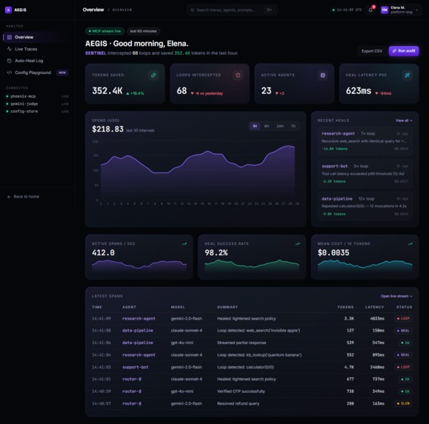Click the LOOP status in the 14:41:09 row

(x=403, y=318)
